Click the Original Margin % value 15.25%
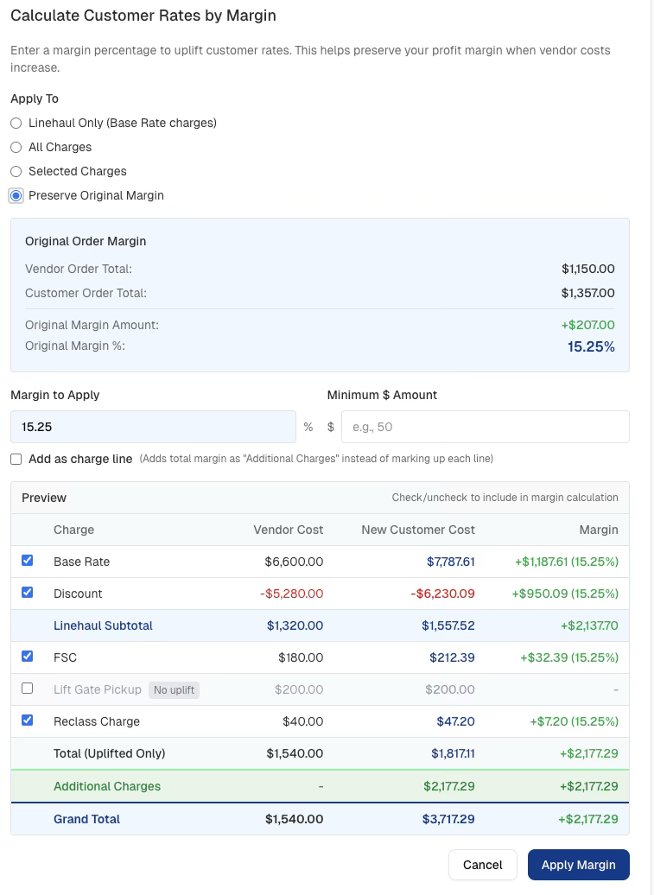654x895 pixels. pos(591,347)
